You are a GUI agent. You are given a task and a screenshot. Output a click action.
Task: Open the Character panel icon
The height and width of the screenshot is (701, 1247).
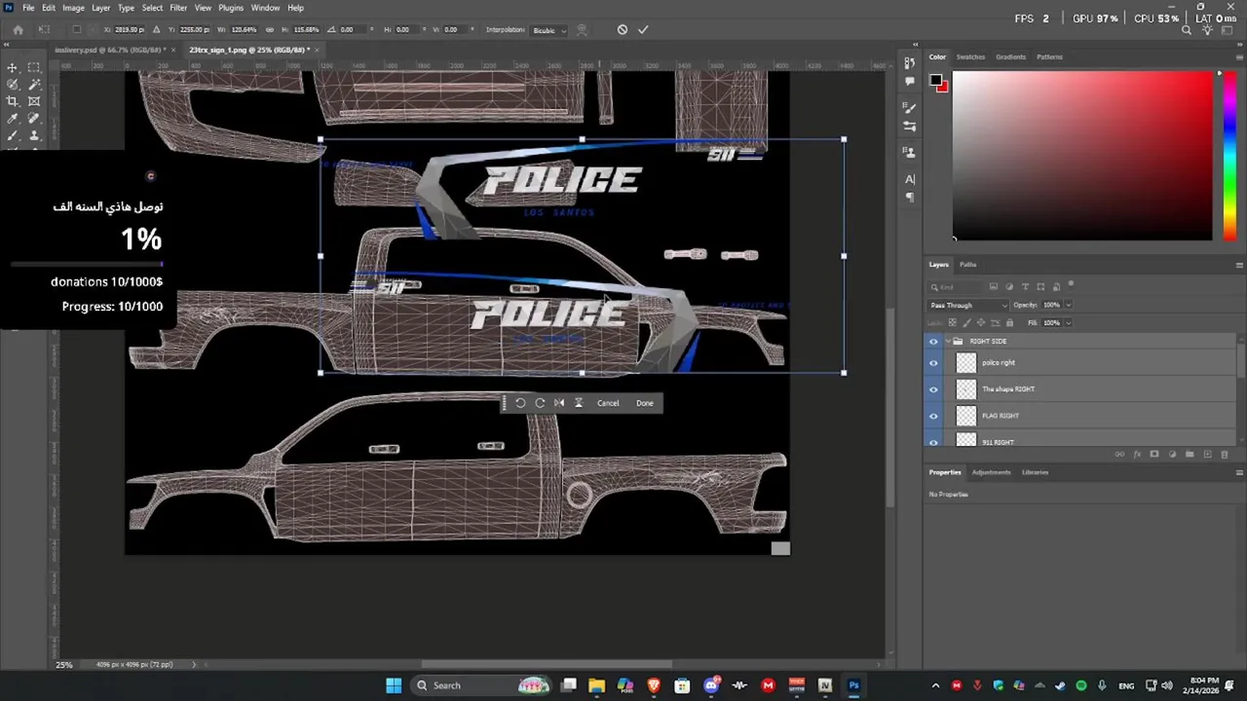(910, 179)
